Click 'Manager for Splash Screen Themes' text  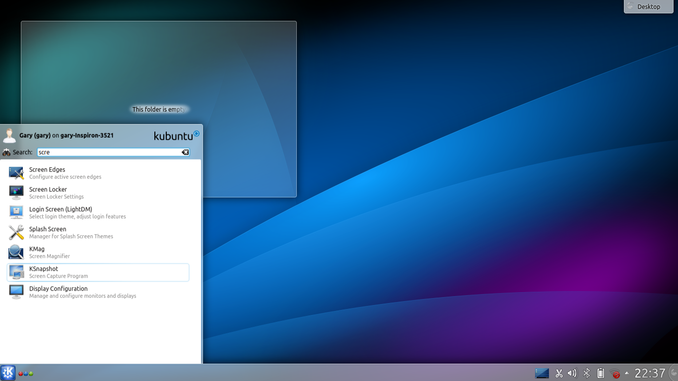(71, 237)
